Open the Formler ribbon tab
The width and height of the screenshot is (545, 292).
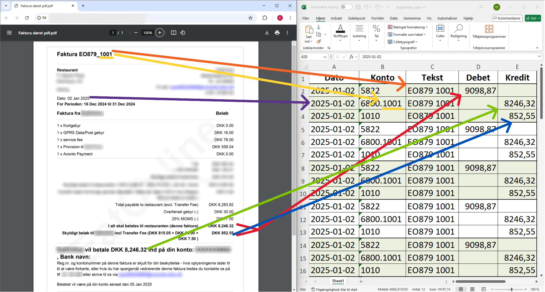point(378,18)
